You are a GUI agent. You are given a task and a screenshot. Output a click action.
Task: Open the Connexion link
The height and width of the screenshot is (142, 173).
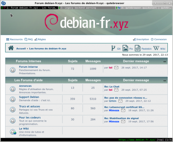160,39
